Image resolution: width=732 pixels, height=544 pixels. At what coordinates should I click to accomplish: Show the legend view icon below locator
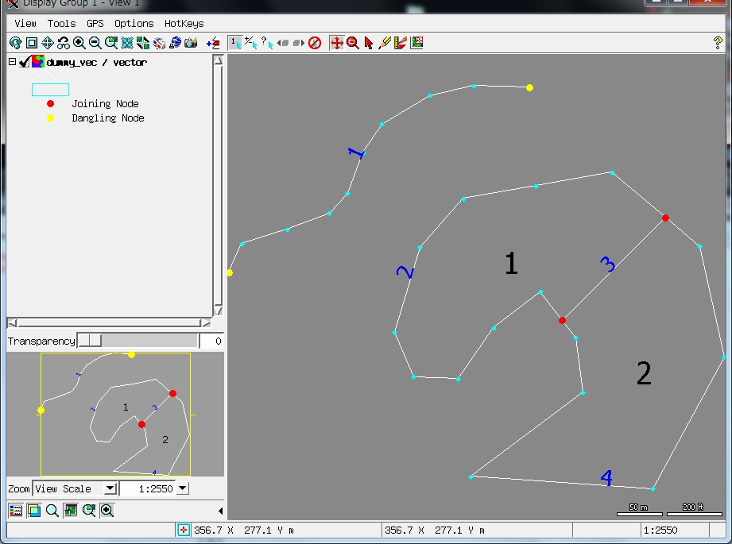(16, 511)
